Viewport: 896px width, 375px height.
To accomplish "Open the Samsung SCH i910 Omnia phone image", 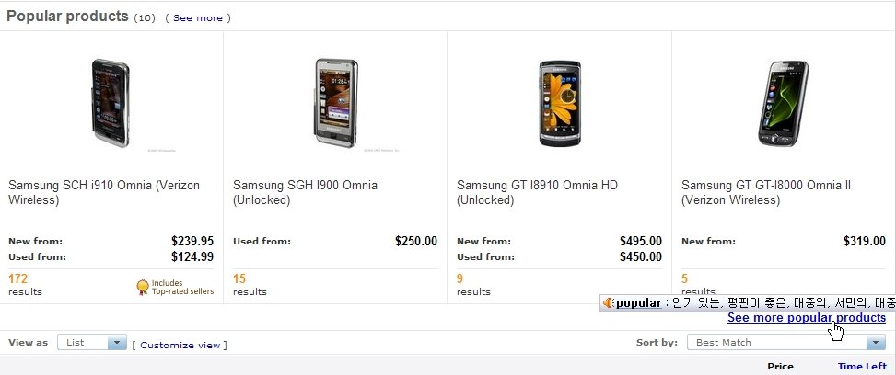I will click(x=111, y=104).
